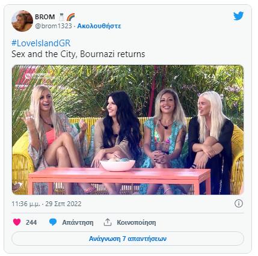This screenshot has width=258, height=256.
Task: Click the rainbow emoji beside BROM's name
Action: 70,17
